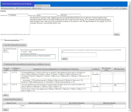The width and height of the screenshot is (131, 112).
Task: Open the first navigation menu in the bar
Action: (x=8, y=8)
